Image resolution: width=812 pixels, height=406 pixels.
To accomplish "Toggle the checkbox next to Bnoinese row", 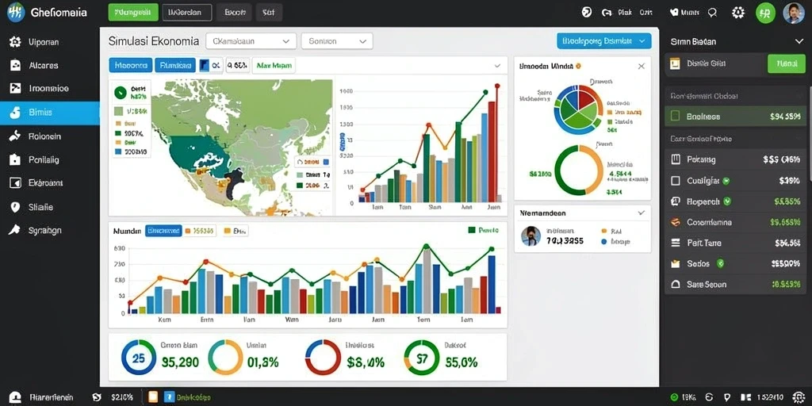I will point(674,117).
